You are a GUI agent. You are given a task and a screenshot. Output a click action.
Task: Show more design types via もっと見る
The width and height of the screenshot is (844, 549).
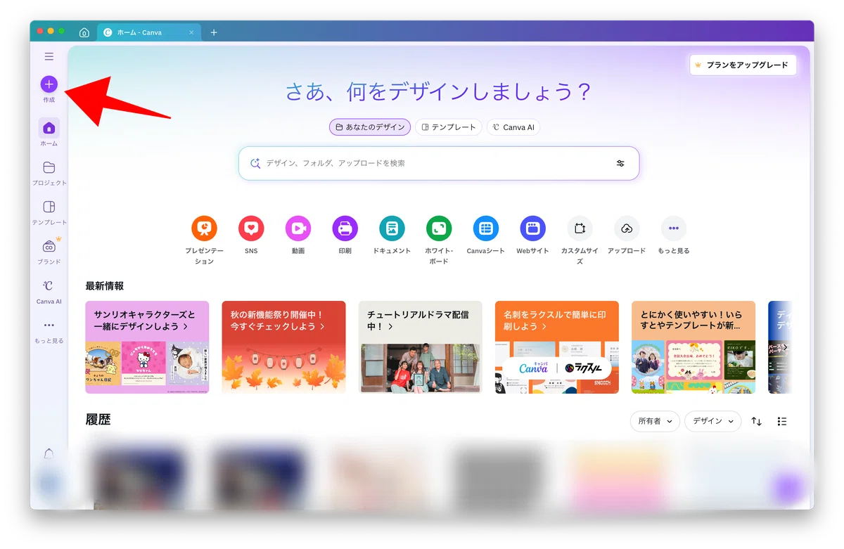pyautogui.click(x=674, y=228)
